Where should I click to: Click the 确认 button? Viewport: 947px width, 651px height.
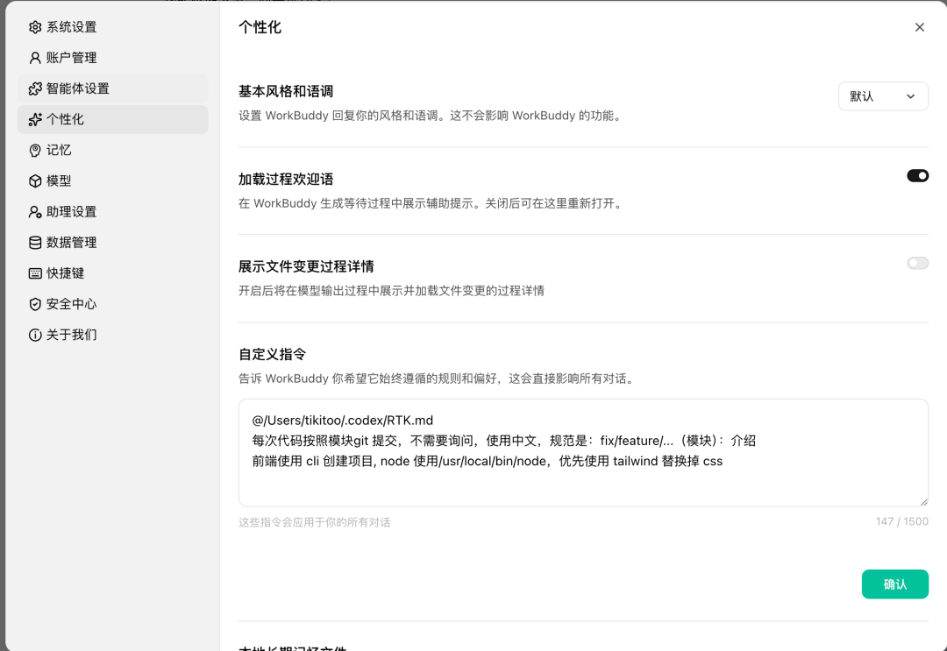tap(894, 584)
